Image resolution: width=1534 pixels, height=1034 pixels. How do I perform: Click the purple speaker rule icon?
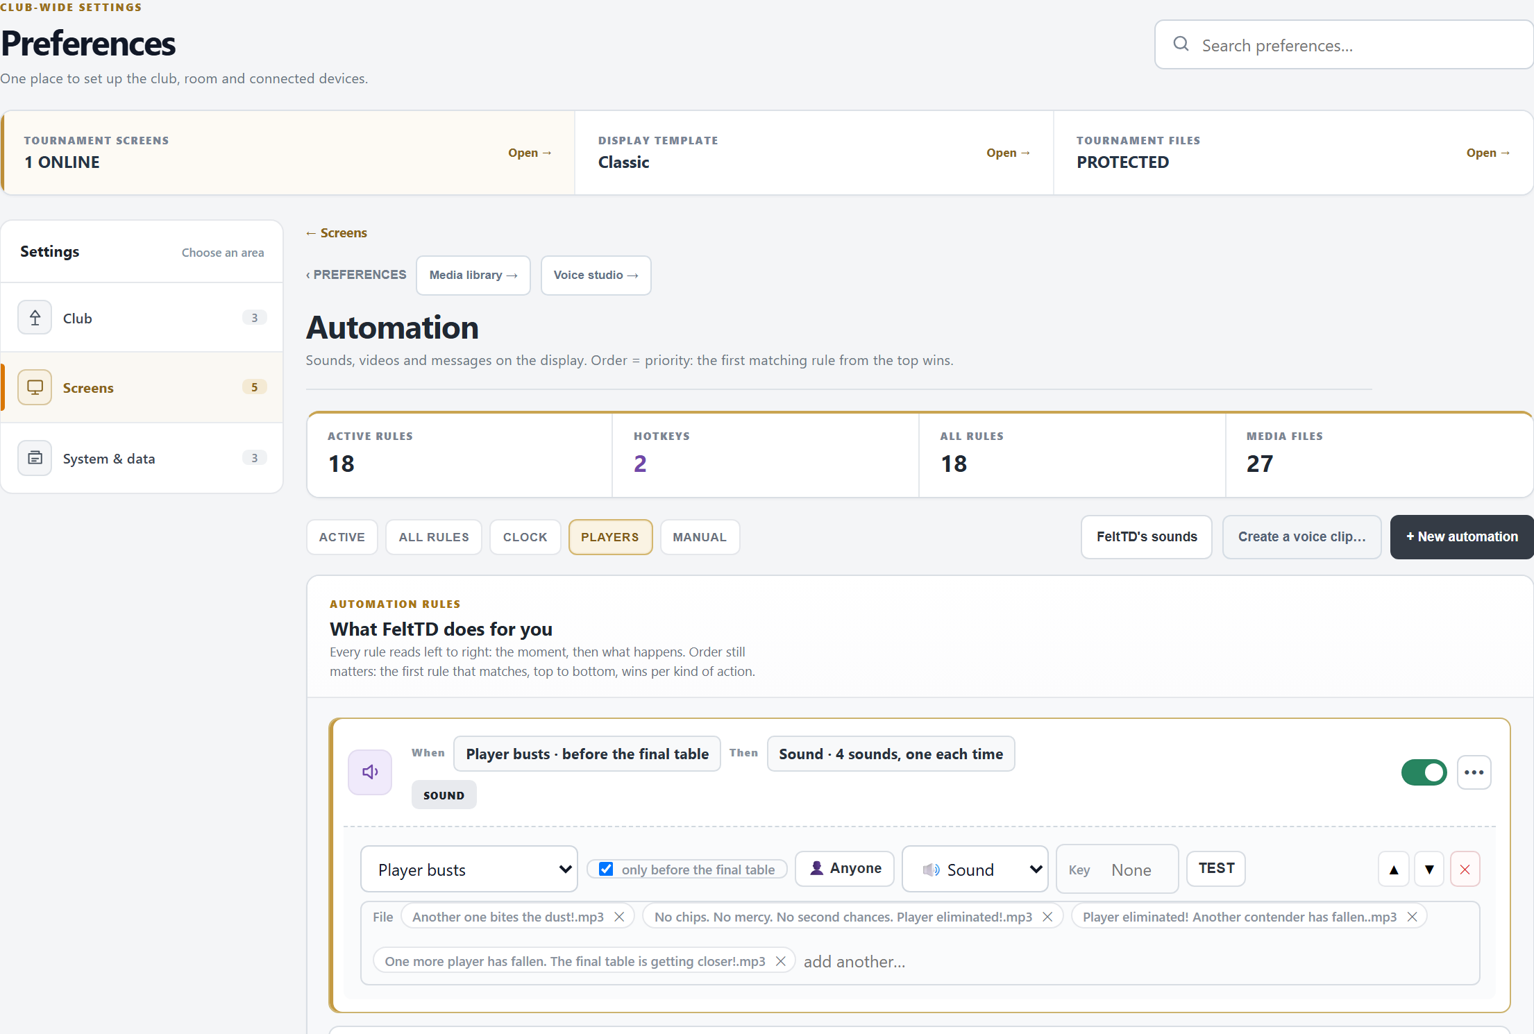370,772
